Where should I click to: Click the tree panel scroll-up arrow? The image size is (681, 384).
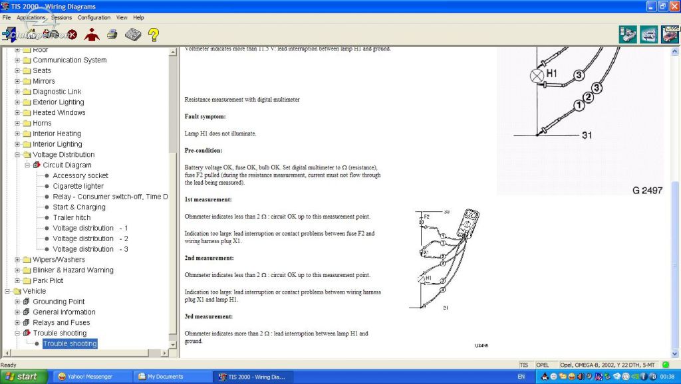(173, 52)
